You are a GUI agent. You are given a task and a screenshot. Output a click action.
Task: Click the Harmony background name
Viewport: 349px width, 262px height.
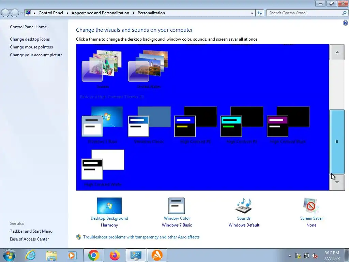click(109, 225)
